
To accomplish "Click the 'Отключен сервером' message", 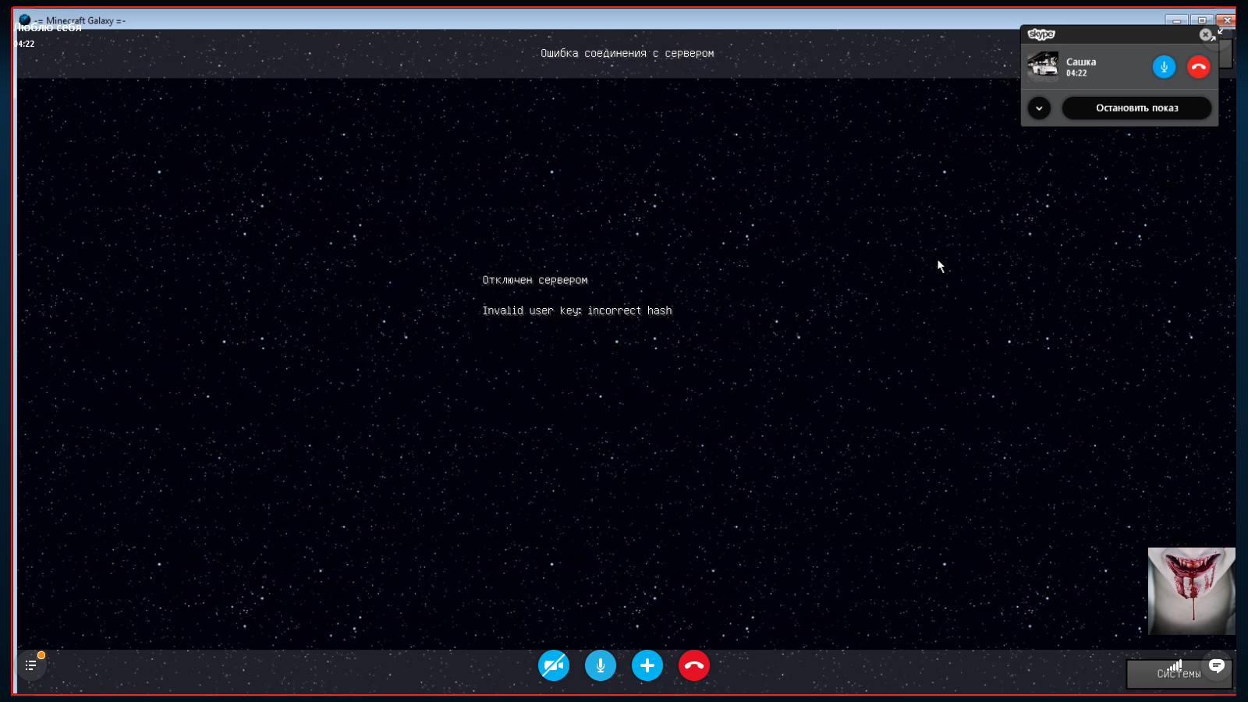I will (x=535, y=280).
